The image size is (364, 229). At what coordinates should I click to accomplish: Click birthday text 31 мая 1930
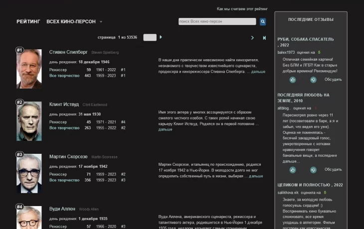click(90, 114)
